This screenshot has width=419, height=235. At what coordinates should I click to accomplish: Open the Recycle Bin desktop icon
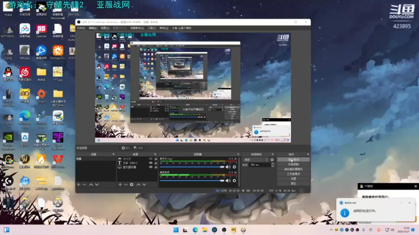[x=25, y=139]
